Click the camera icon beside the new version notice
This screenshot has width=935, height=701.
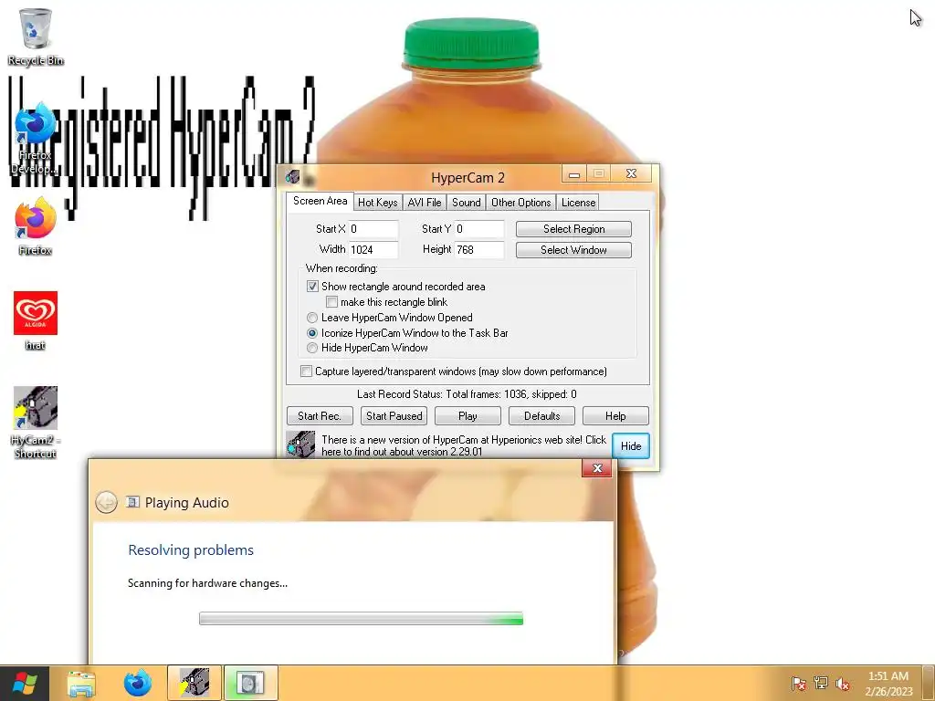click(300, 445)
